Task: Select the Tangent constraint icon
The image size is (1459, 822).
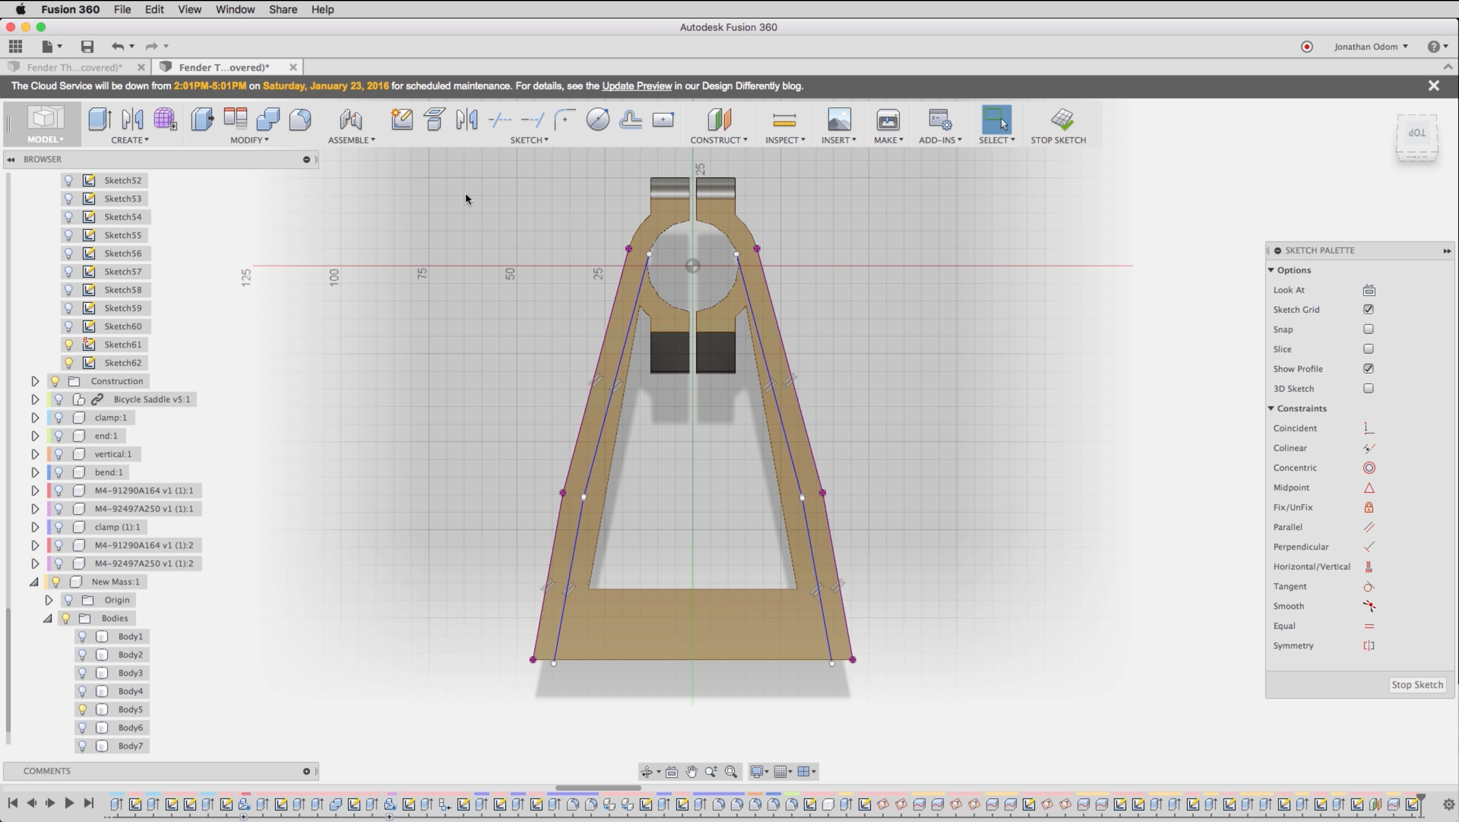Action: click(1368, 587)
